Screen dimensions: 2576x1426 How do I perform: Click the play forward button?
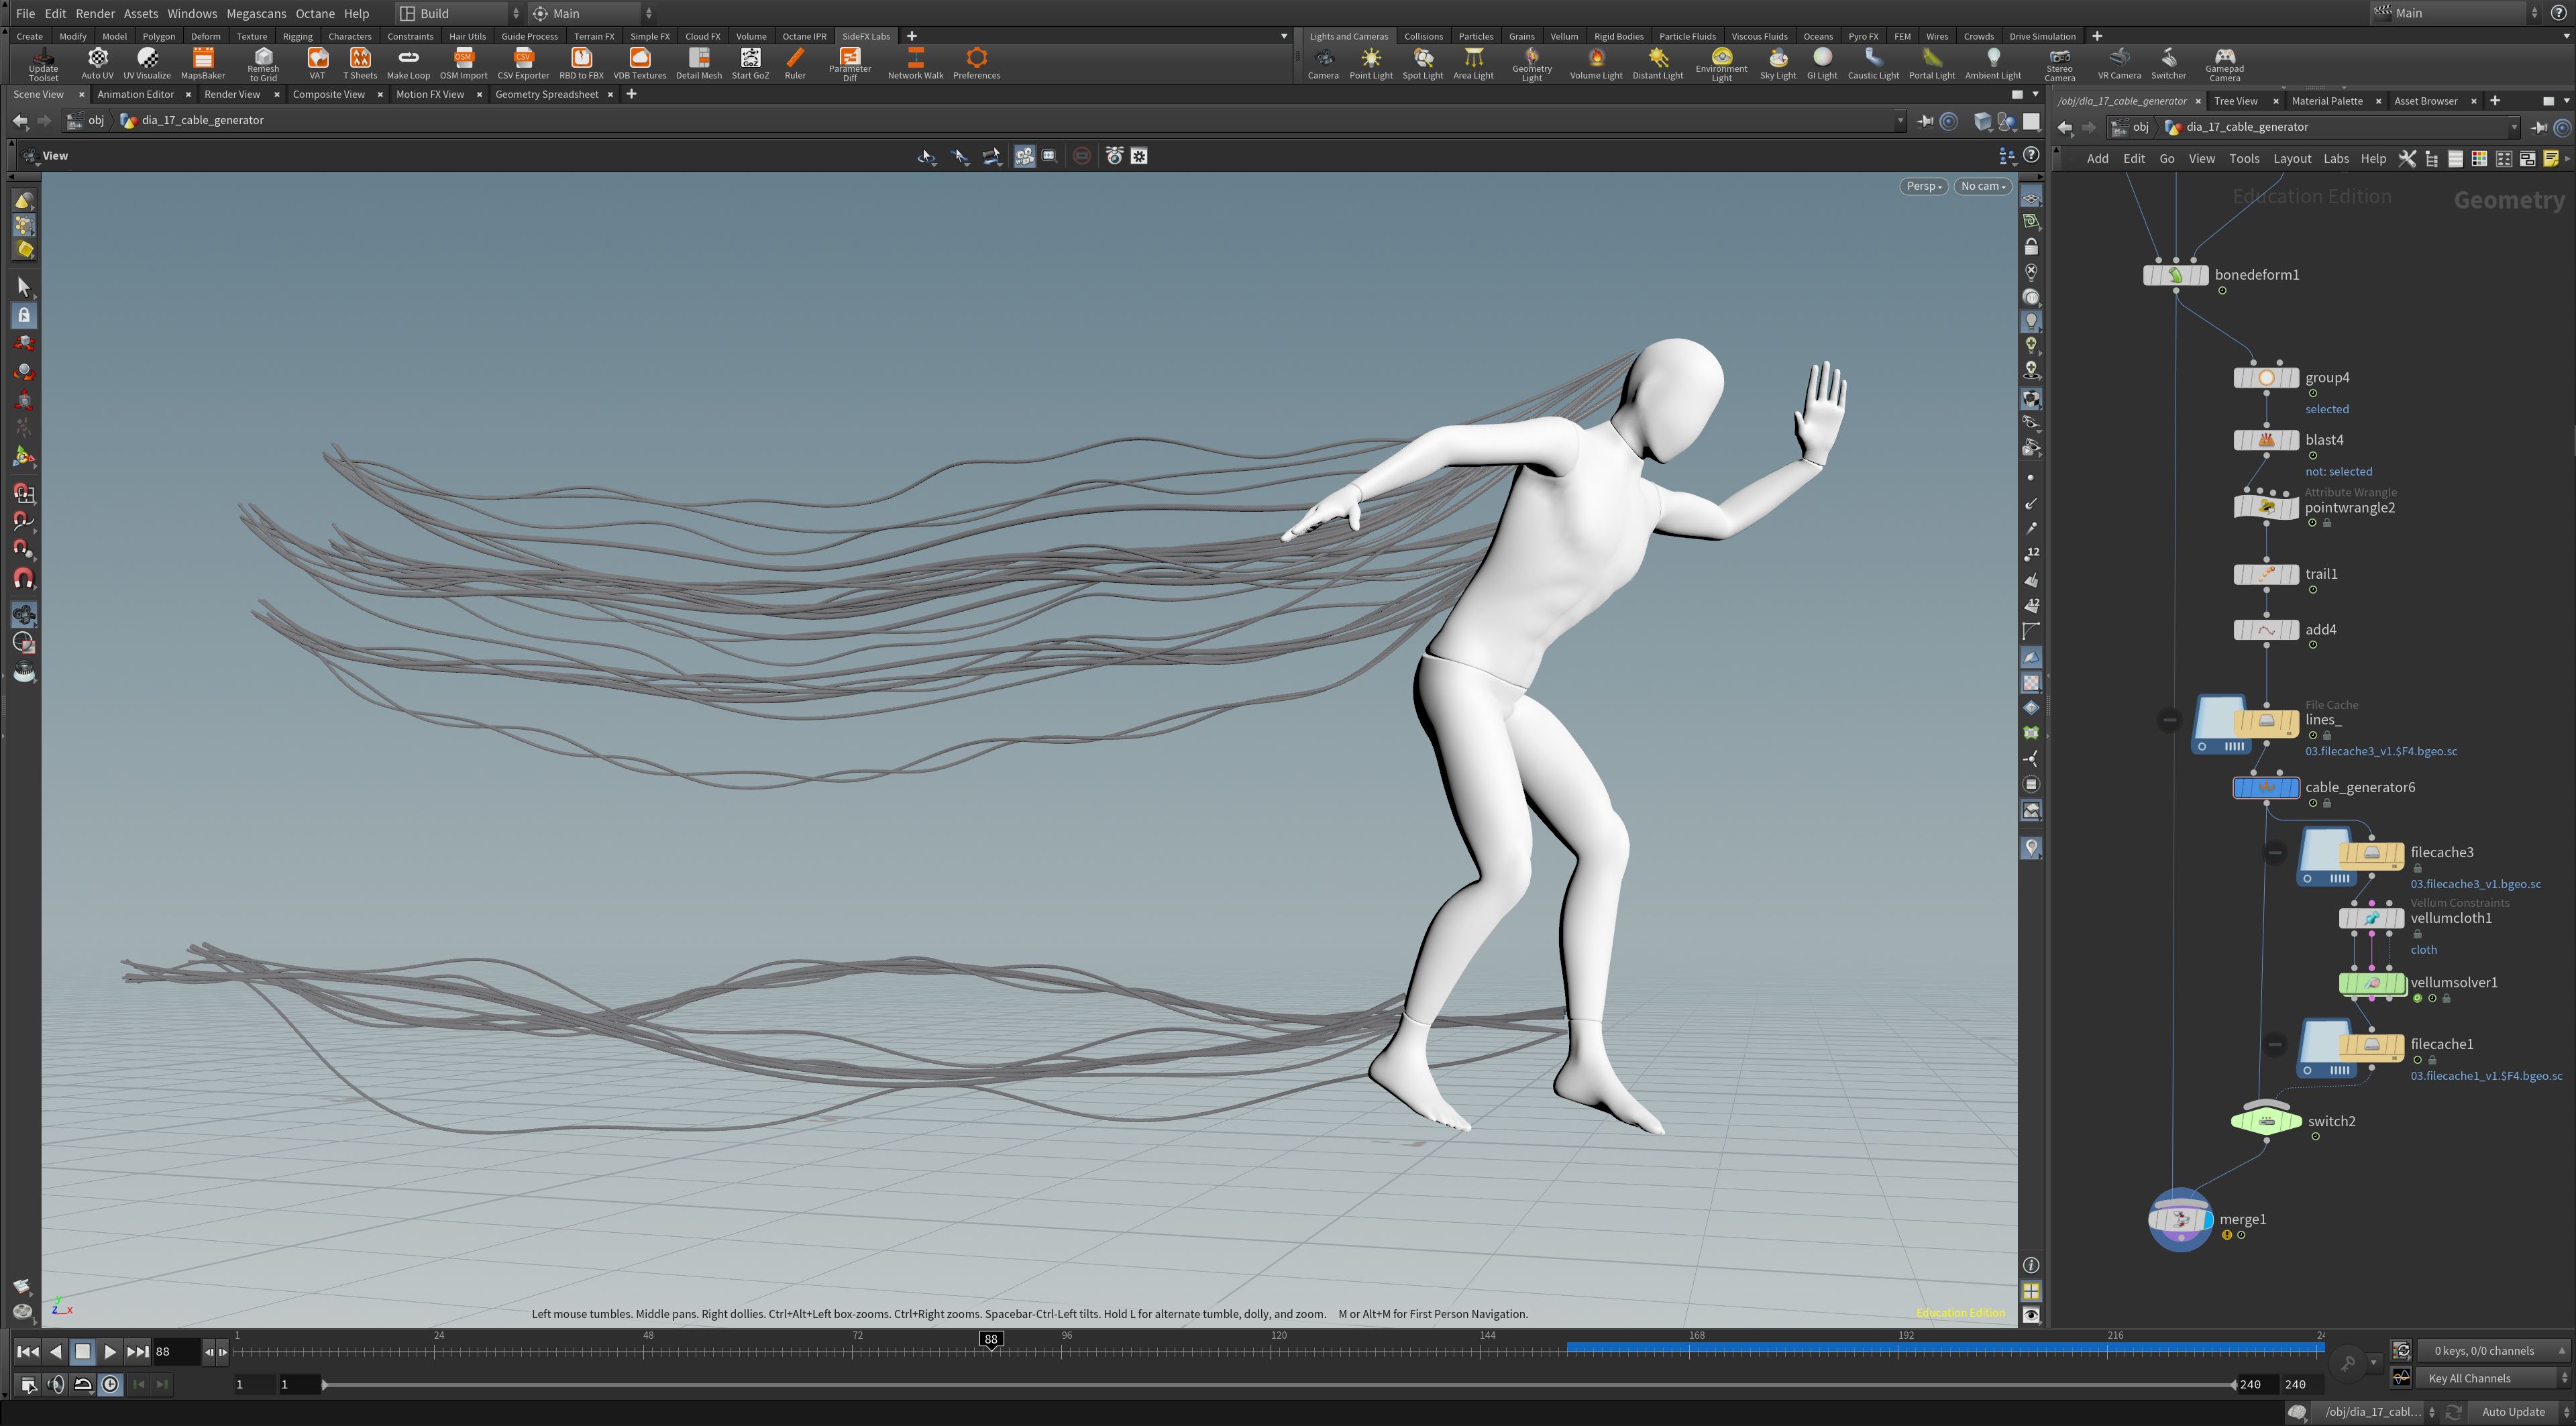pyautogui.click(x=110, y=1352)
